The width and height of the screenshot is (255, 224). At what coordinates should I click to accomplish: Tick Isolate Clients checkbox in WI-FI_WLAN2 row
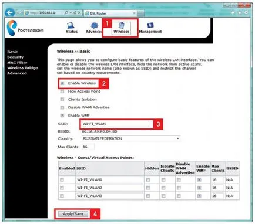(x=163, y=188)
